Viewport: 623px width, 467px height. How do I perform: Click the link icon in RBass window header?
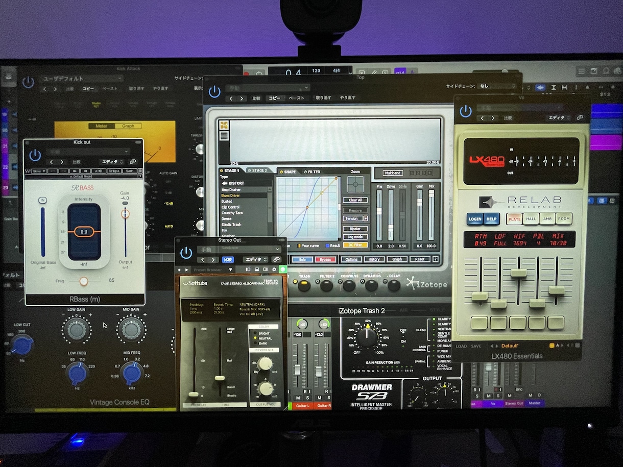133,162
